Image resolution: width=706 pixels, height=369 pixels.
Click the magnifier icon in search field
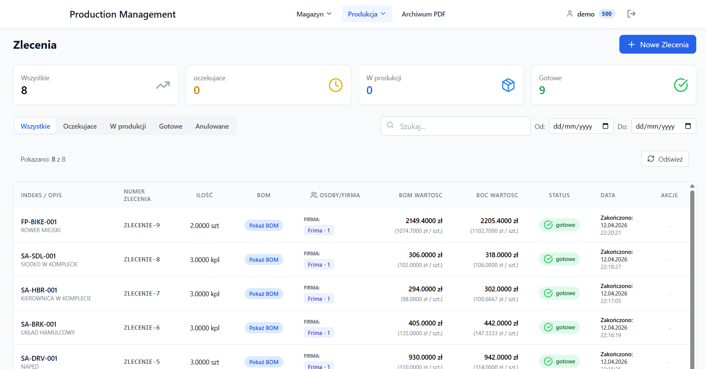pos(390,125)
